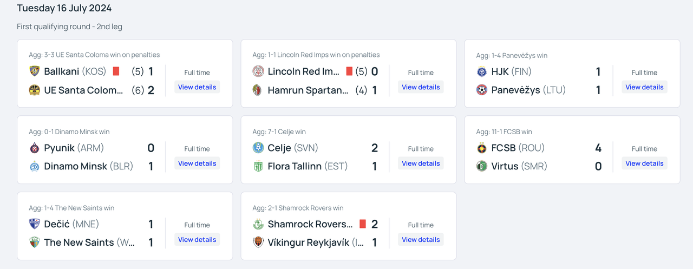This screenshot has height=269, width=693.
Task: Click the Lincoln Red Imps crest icon
Action: 258,71
